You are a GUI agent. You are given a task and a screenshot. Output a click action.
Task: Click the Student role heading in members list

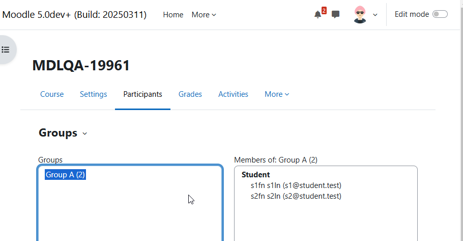pos(256,175)
